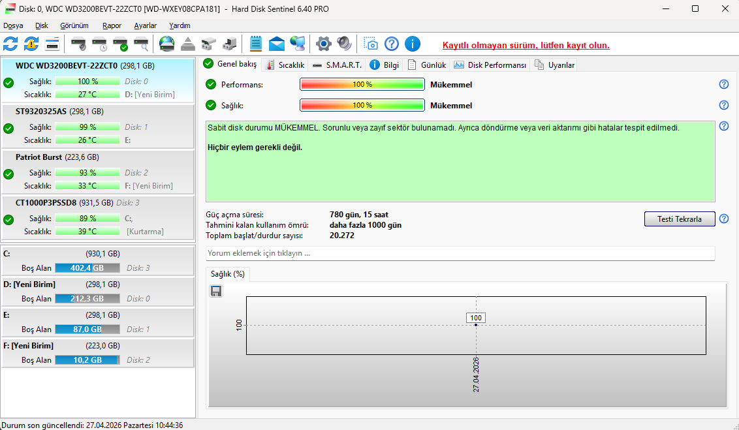739x430 pixels.
Task: Click help icon next to Sağlık row
Action: (724, 105)
